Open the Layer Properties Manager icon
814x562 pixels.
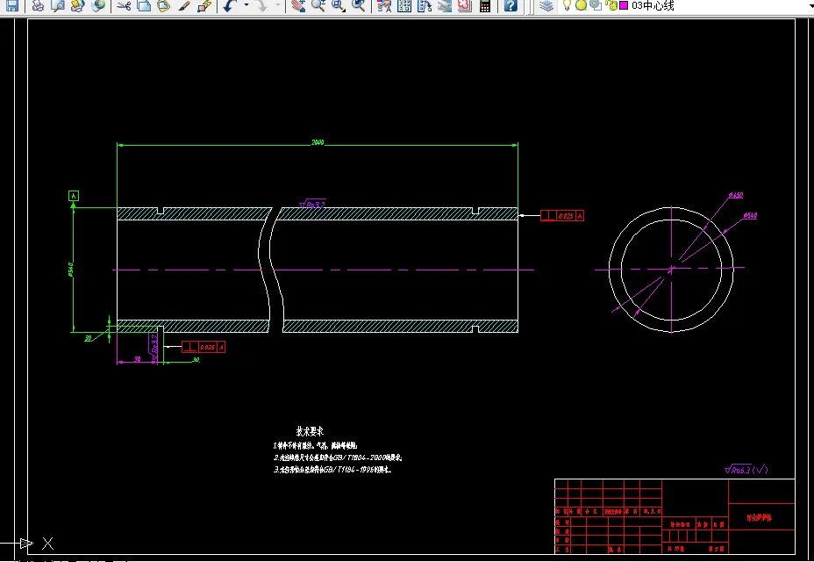click(x=546, y=6)
